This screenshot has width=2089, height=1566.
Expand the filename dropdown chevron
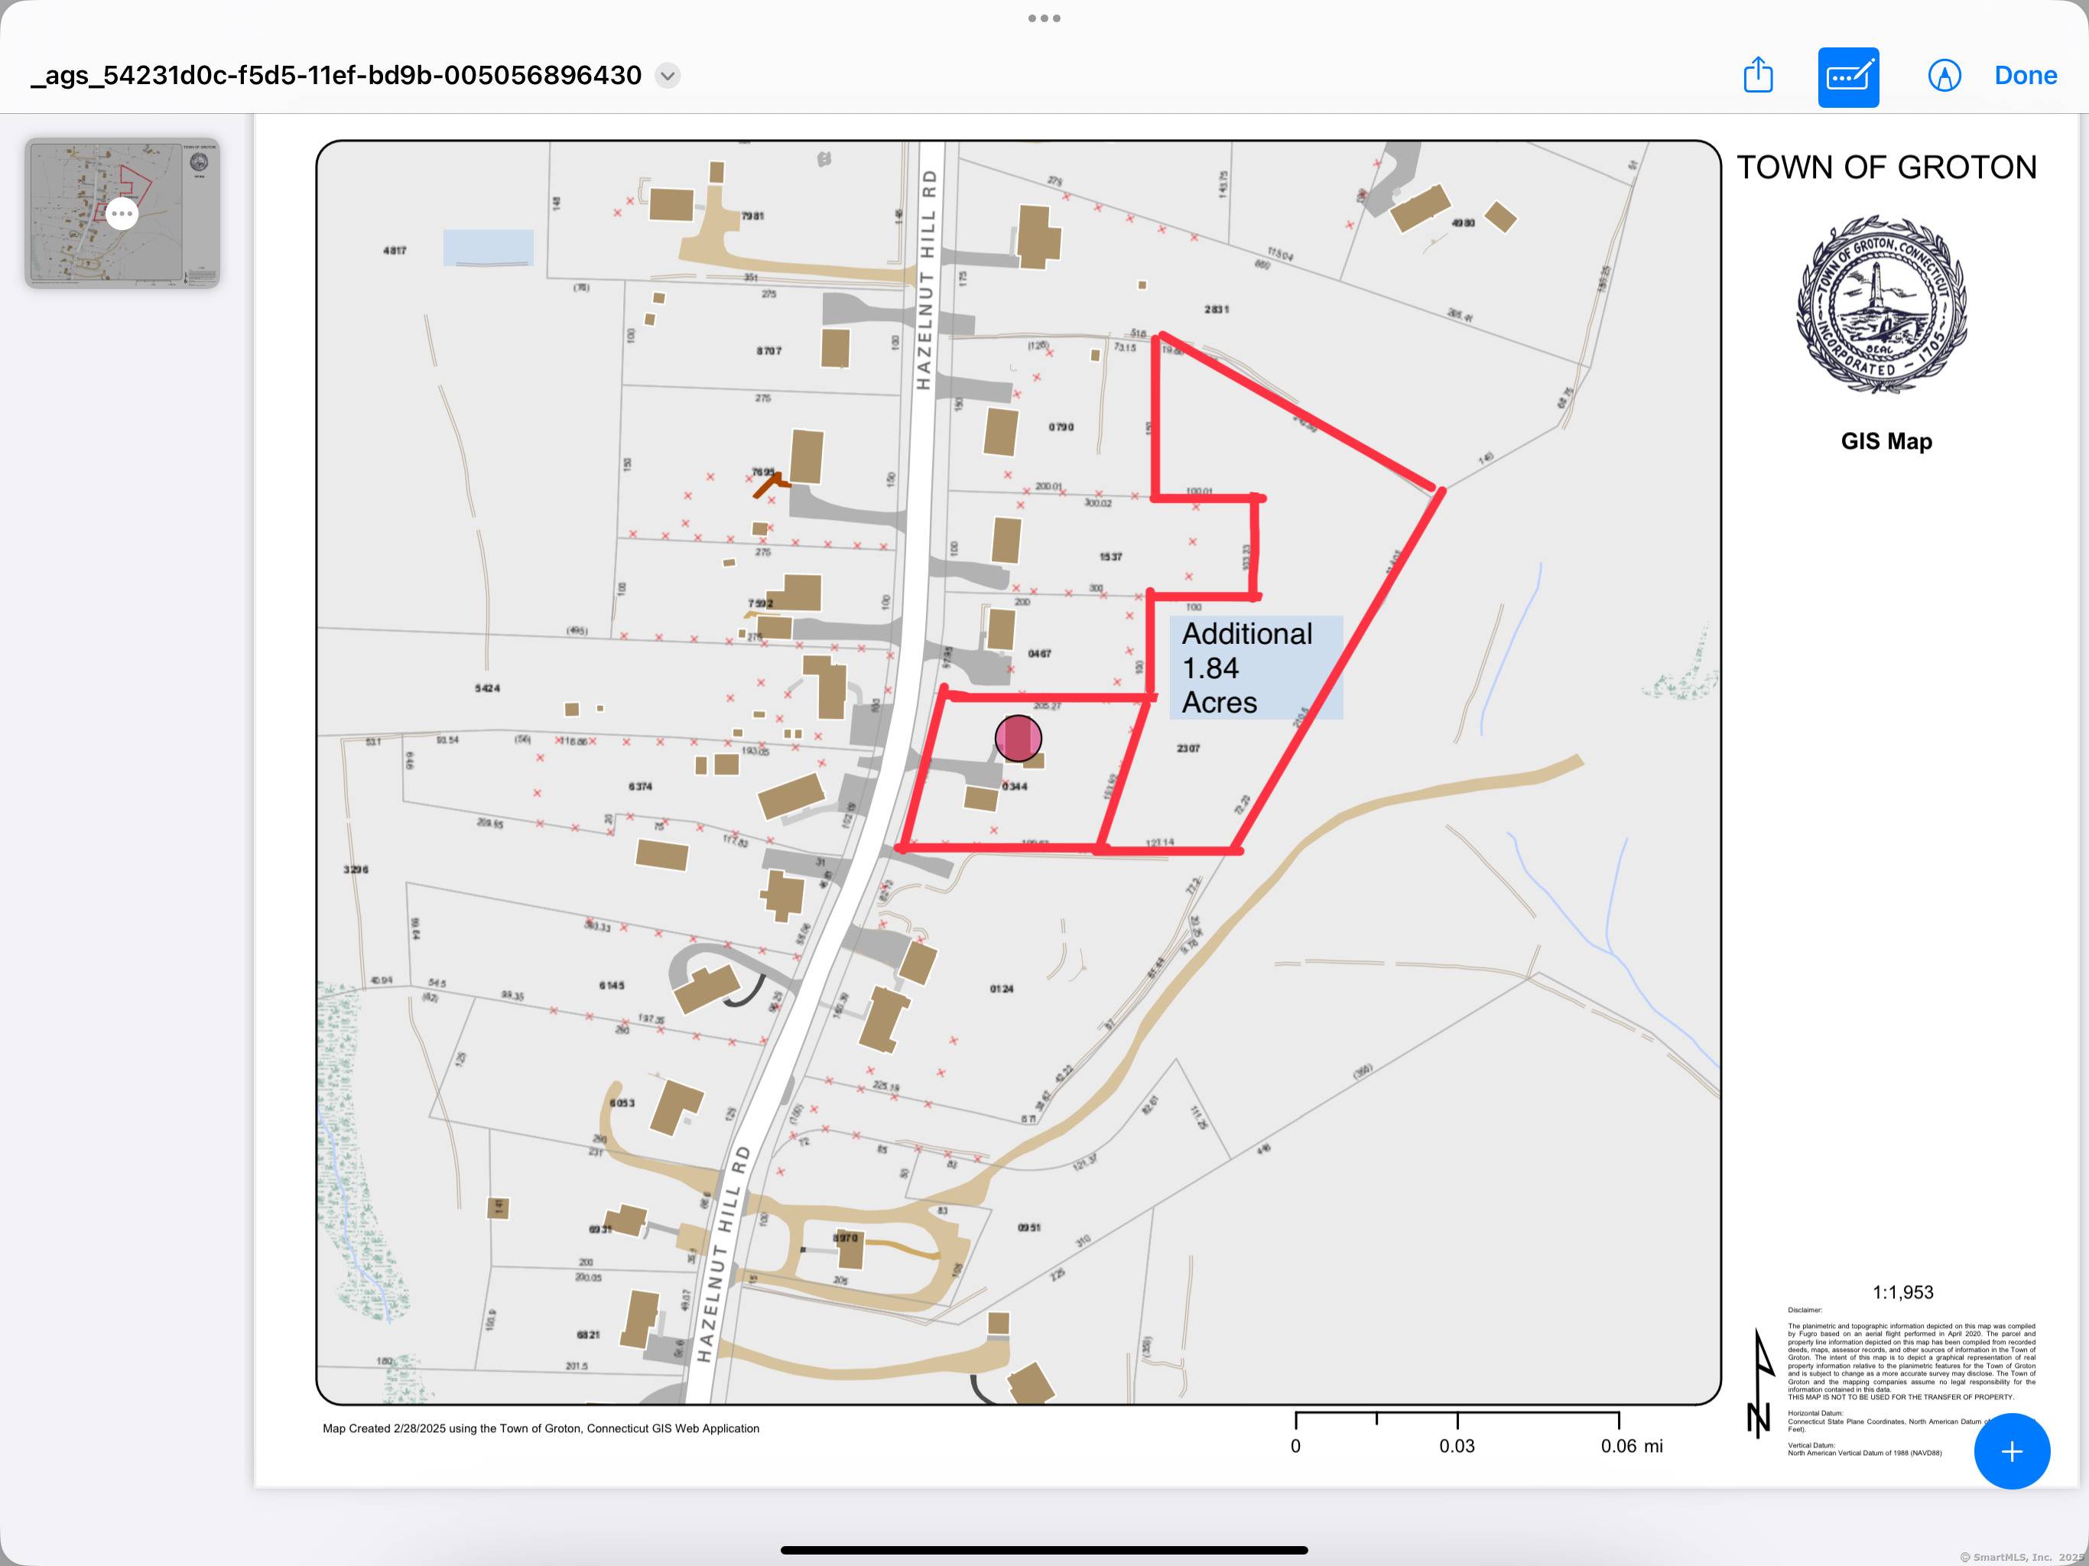[668, 76]
